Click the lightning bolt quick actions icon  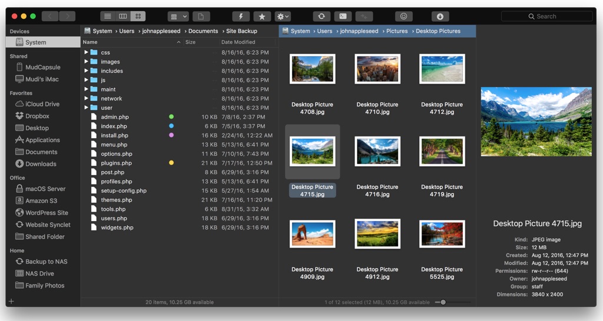(x=240, y=16)
